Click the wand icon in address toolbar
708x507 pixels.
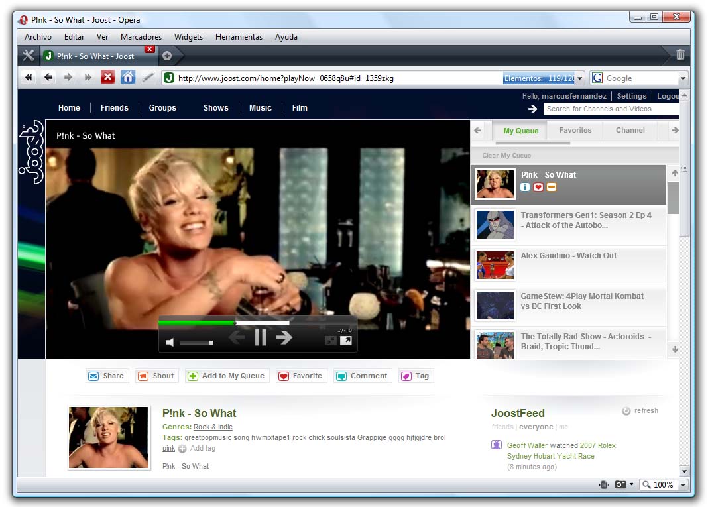pyautogui.click(x=148, y=77)
